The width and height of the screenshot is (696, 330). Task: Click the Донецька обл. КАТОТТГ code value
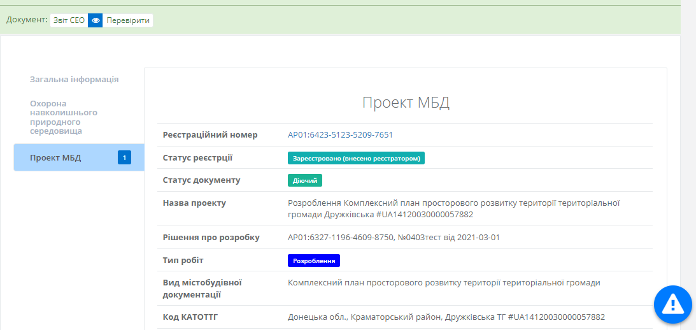446,317
